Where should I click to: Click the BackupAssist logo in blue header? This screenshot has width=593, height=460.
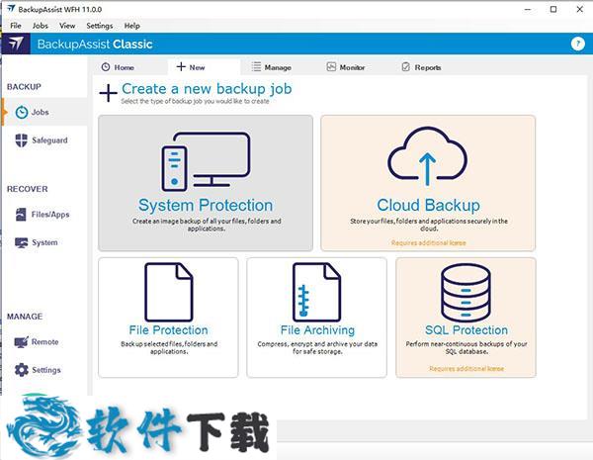pos(16,44)
